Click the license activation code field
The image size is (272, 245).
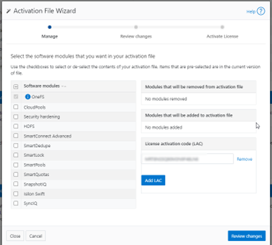[x=187, y=159]
